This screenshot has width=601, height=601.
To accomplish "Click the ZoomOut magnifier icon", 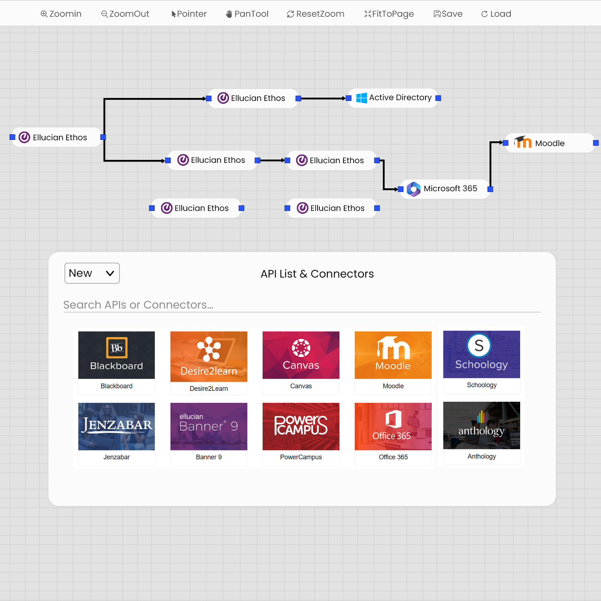I will (x=105, y=14).
